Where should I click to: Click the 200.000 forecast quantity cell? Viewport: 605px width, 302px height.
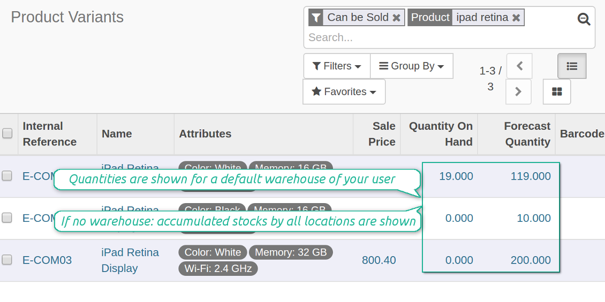(x=531, y=260)
